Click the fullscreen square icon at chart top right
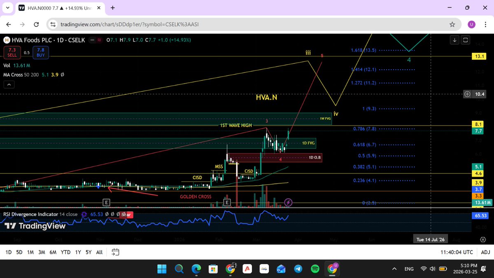 (x=465, y=40)
